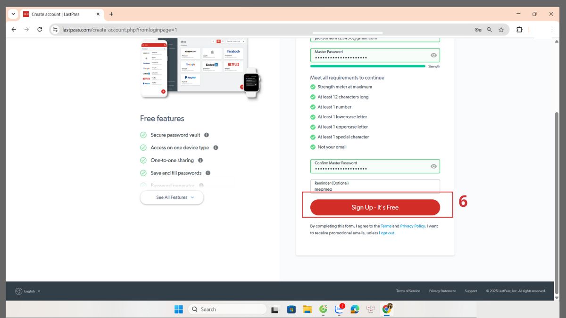Click the Confirm Master Password field
This screenshot has height=318, width=566.
375,166
